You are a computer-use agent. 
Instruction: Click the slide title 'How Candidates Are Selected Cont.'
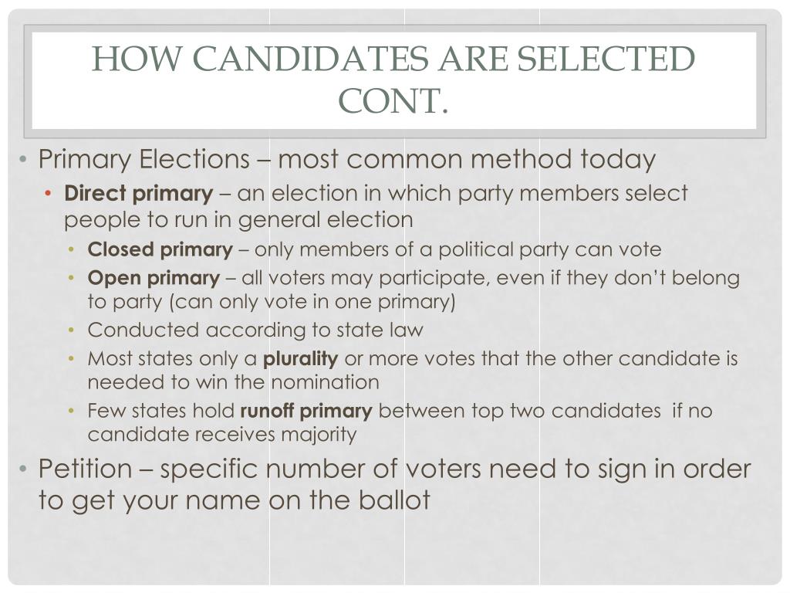click(393, 80)
